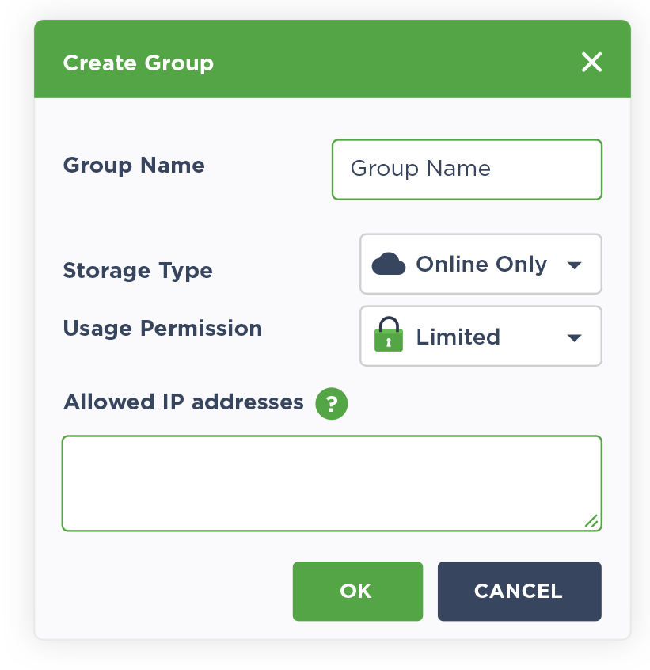650x670 pixels.
Task: Click the Storage Type label
Action: pyautogui.click(x=137, y=271)
